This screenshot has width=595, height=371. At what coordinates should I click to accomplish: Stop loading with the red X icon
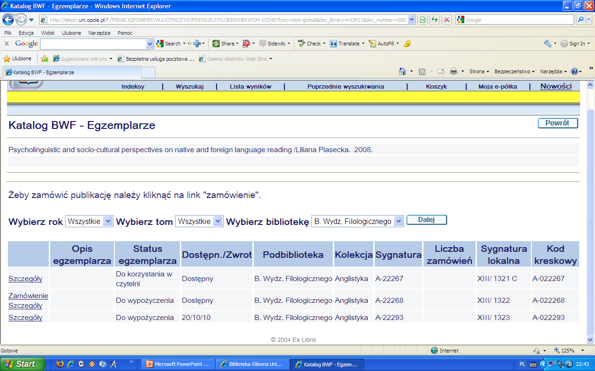446,19
